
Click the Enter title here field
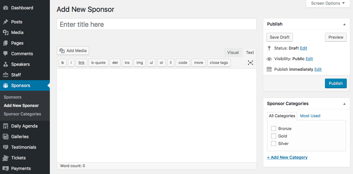(156, 24)
